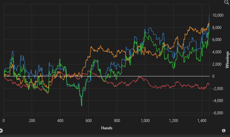
Task: Click the blue line's final peak
Action: [209, 14]
